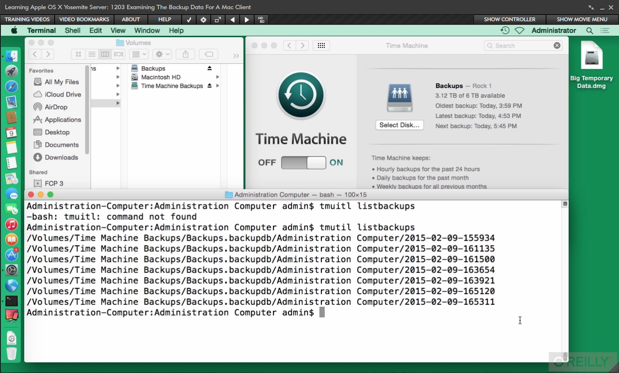Screen dimensions: 619x373
Task: Expand Finder toolbar overflow chevrons
Action: [x=236, y=56]
